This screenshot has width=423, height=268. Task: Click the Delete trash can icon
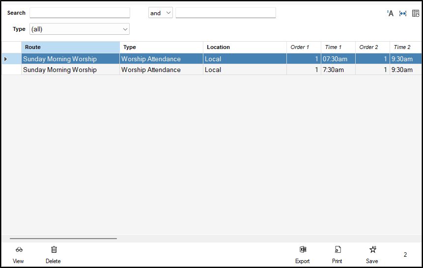click(x=54, y=250)
